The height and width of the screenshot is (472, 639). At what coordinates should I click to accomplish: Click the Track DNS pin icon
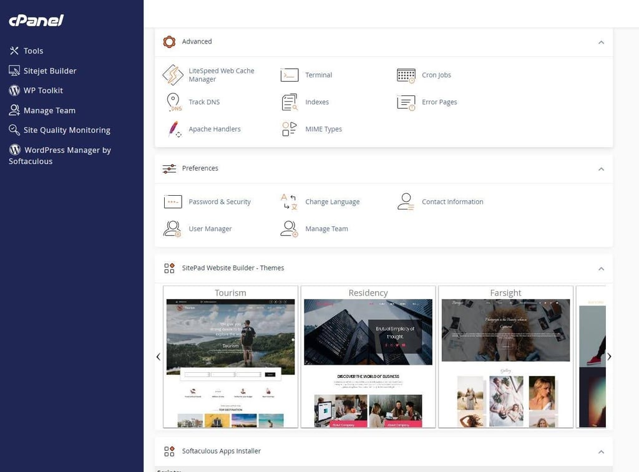click(x=173, y=102)
